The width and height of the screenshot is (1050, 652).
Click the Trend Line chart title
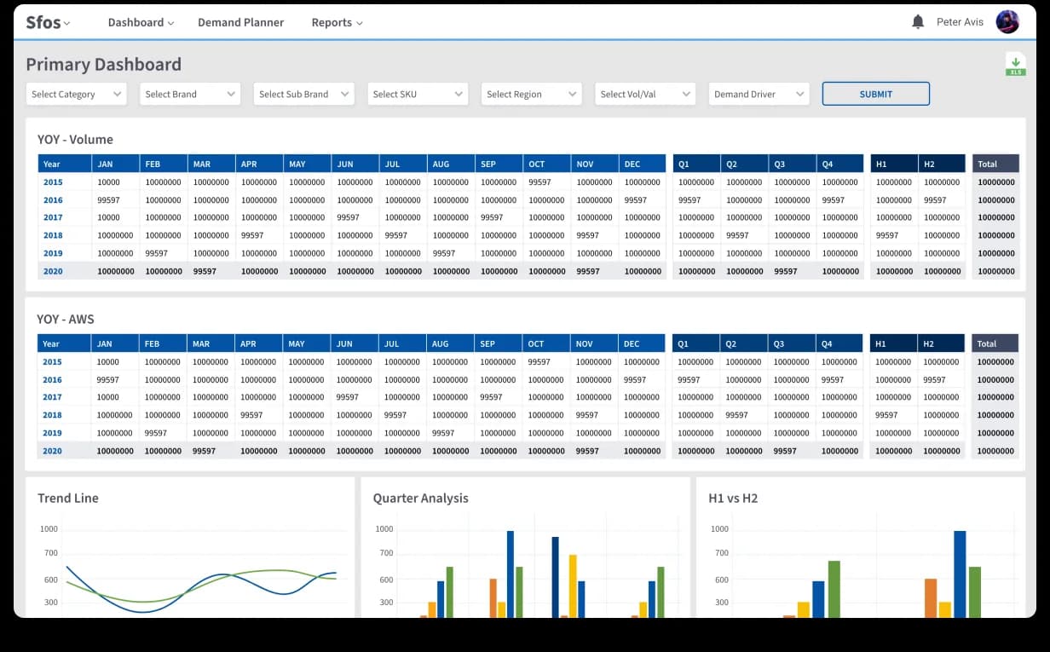[68, 498]
